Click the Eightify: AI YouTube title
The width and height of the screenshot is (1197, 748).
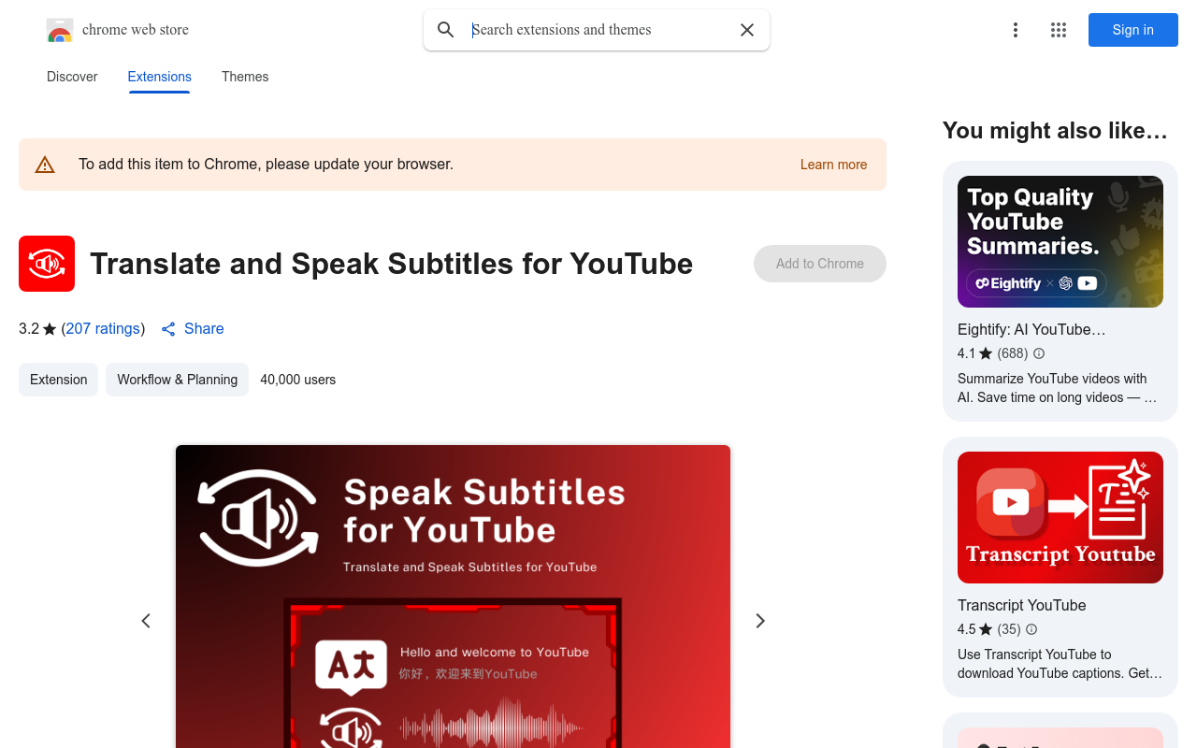pyautogui.click(x=1031, y=329)
